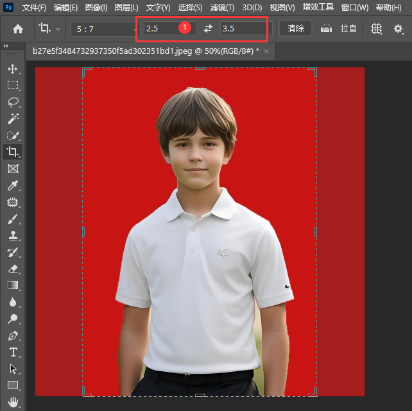
Task: Click the 清除 button
Action: (296, 29)
